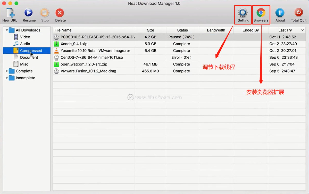
Task: Click the VMware Fusion dmg icon
Action: tap(56, 71)
